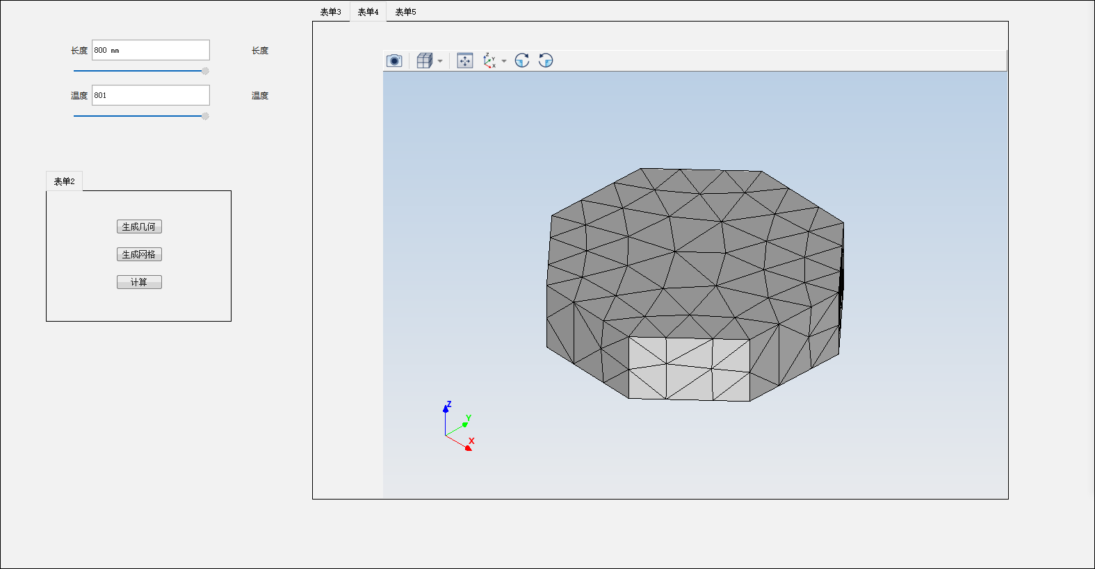Viewport: 1095px width, 569px height.
Task: Rotate the view counterclockwise
Action: pyautogui.click(x=546, y=61)
